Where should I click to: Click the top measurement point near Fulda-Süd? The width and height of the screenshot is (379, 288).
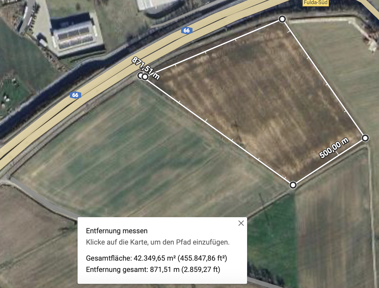[x=282, y=19]
